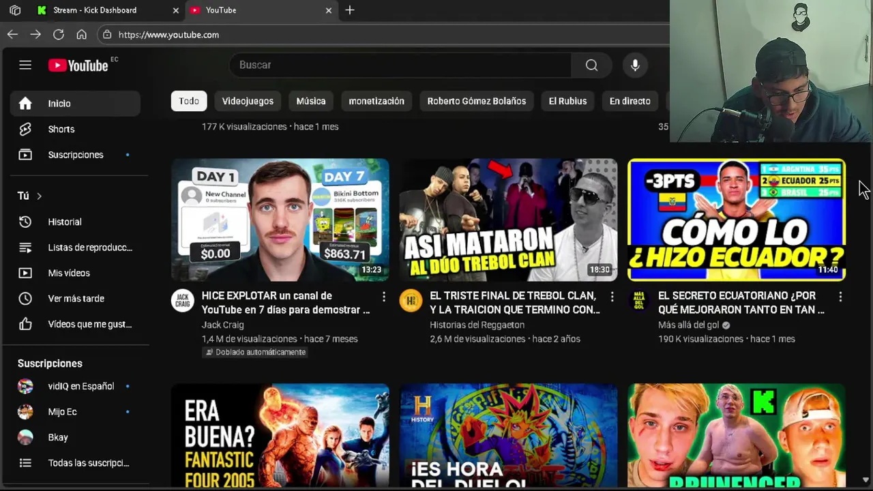Open Listas de reproducción in sidebar
The height and width of the screenshot is (491, 873).
click(x=75, y=248)
